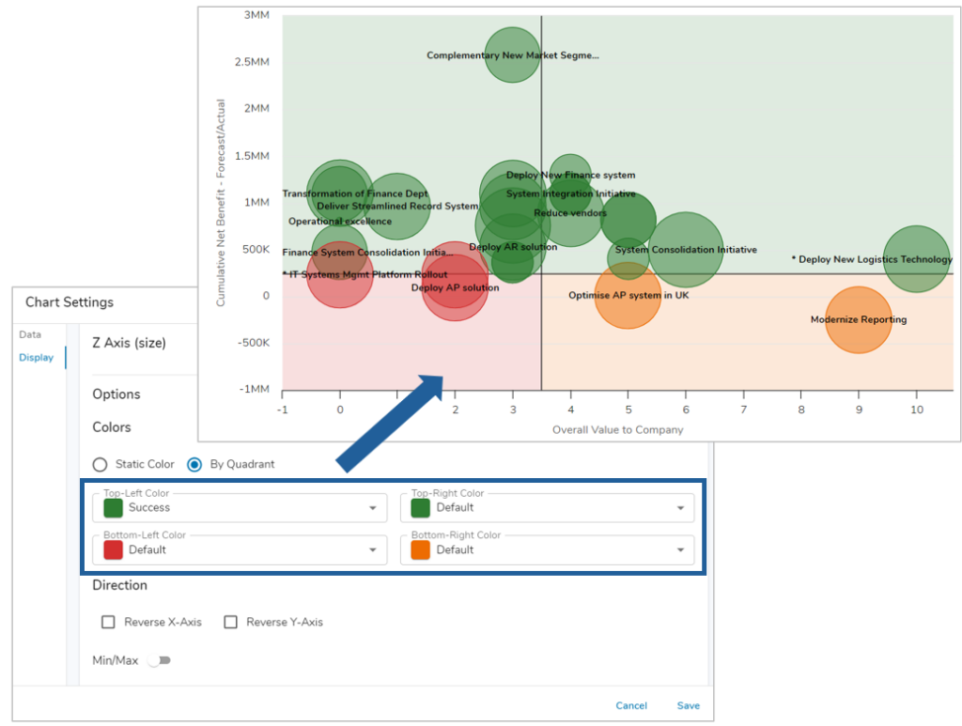
Task: Click the Cancel button
Action: coord(631,705)
